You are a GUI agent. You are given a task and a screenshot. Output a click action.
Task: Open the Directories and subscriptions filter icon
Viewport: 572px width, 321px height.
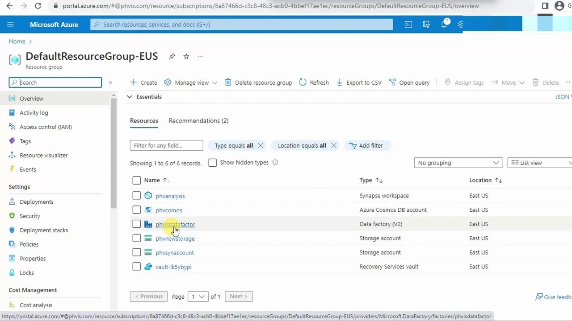(x=426, y=25)
